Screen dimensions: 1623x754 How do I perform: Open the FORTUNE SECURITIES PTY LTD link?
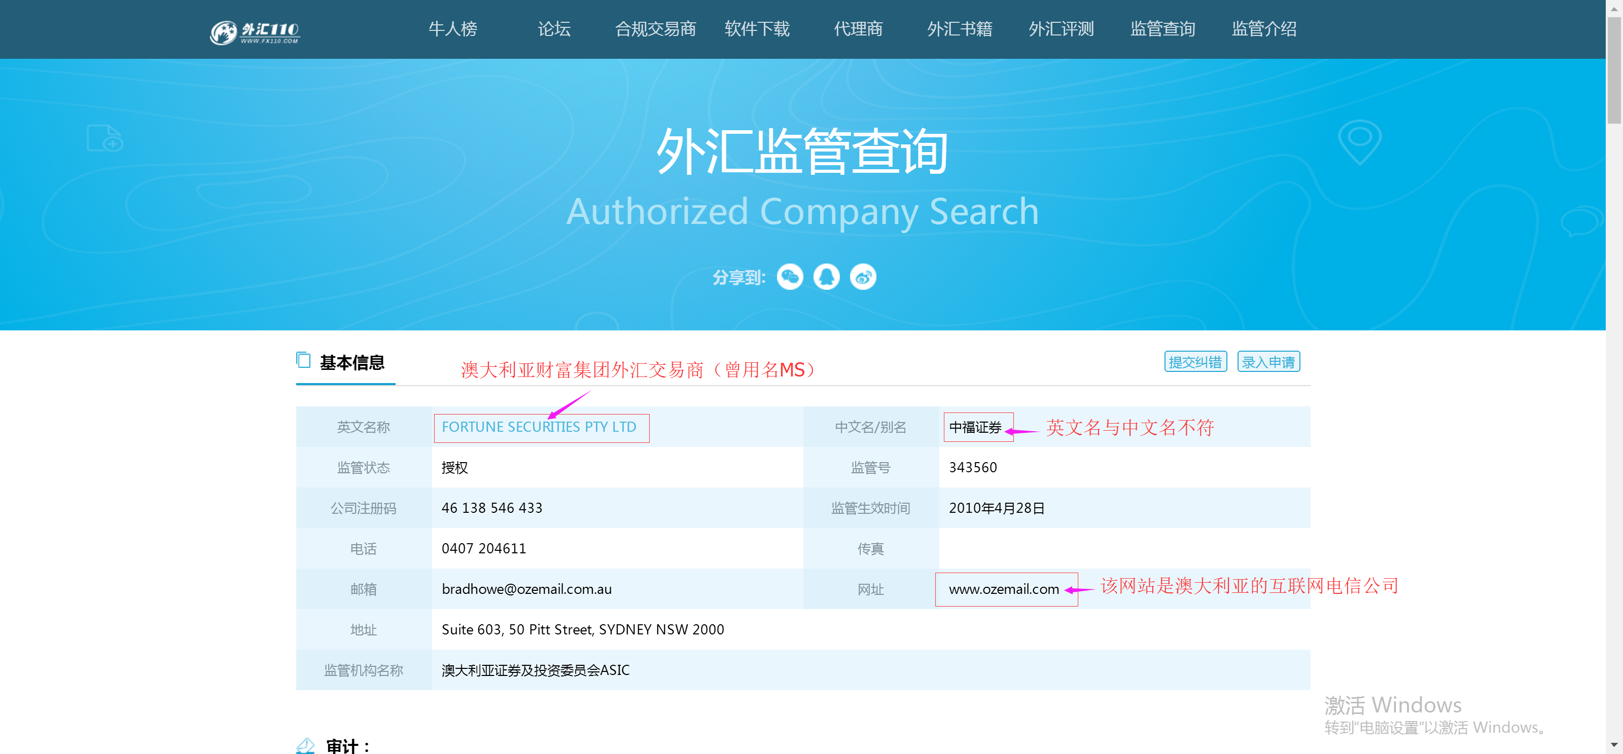[539, 427]
